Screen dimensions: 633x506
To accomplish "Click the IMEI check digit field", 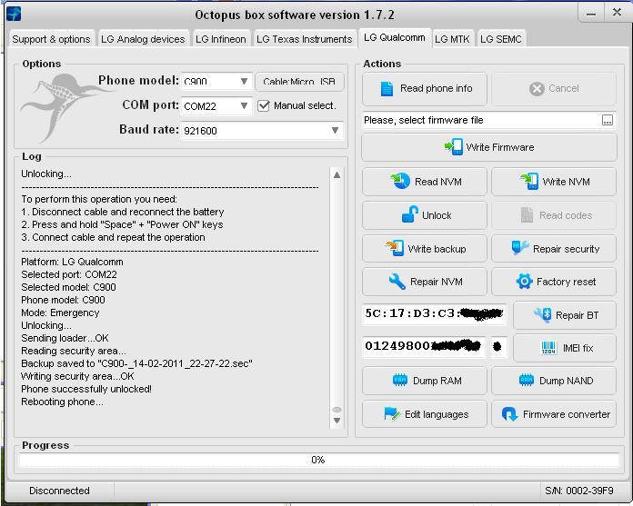I will (x=497, y=346).
